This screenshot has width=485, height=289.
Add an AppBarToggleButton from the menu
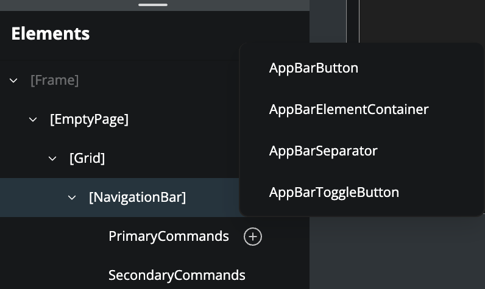tap(334, 193)
